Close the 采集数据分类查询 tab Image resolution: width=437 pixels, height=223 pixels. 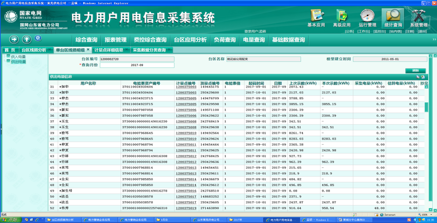tap(169, 49)
